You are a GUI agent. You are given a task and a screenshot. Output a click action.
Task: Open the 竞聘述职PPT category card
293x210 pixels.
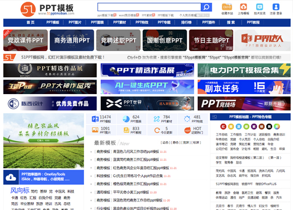pyautogui.click(x=118, y=40)
